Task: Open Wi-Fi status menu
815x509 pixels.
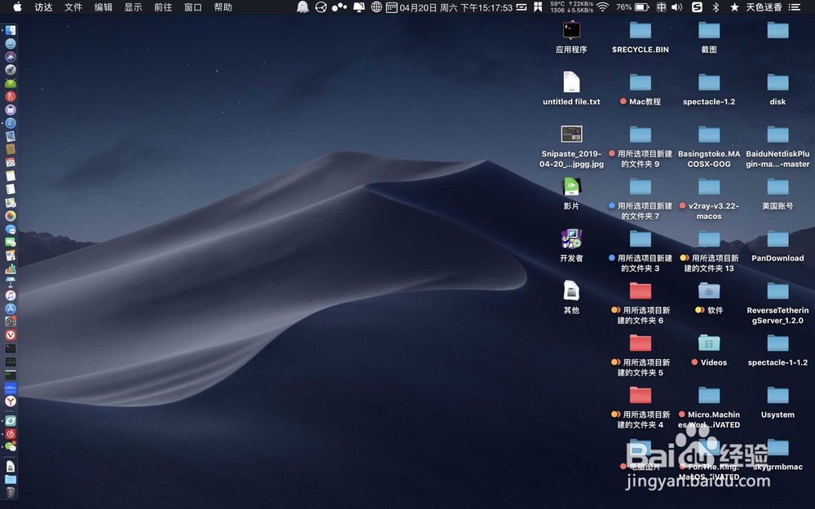Action: 602,7
